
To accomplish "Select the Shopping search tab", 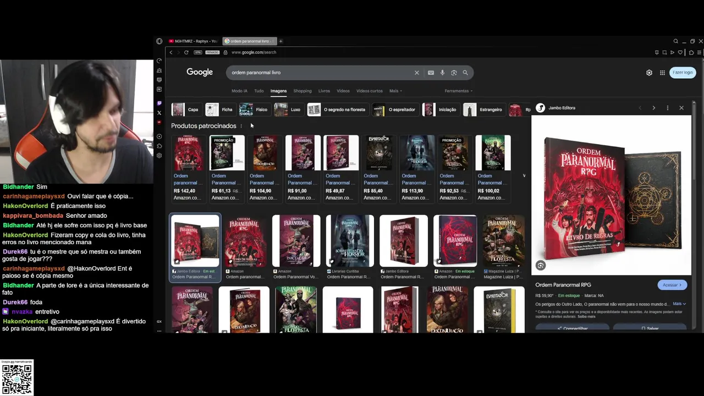I will (302, 91).
